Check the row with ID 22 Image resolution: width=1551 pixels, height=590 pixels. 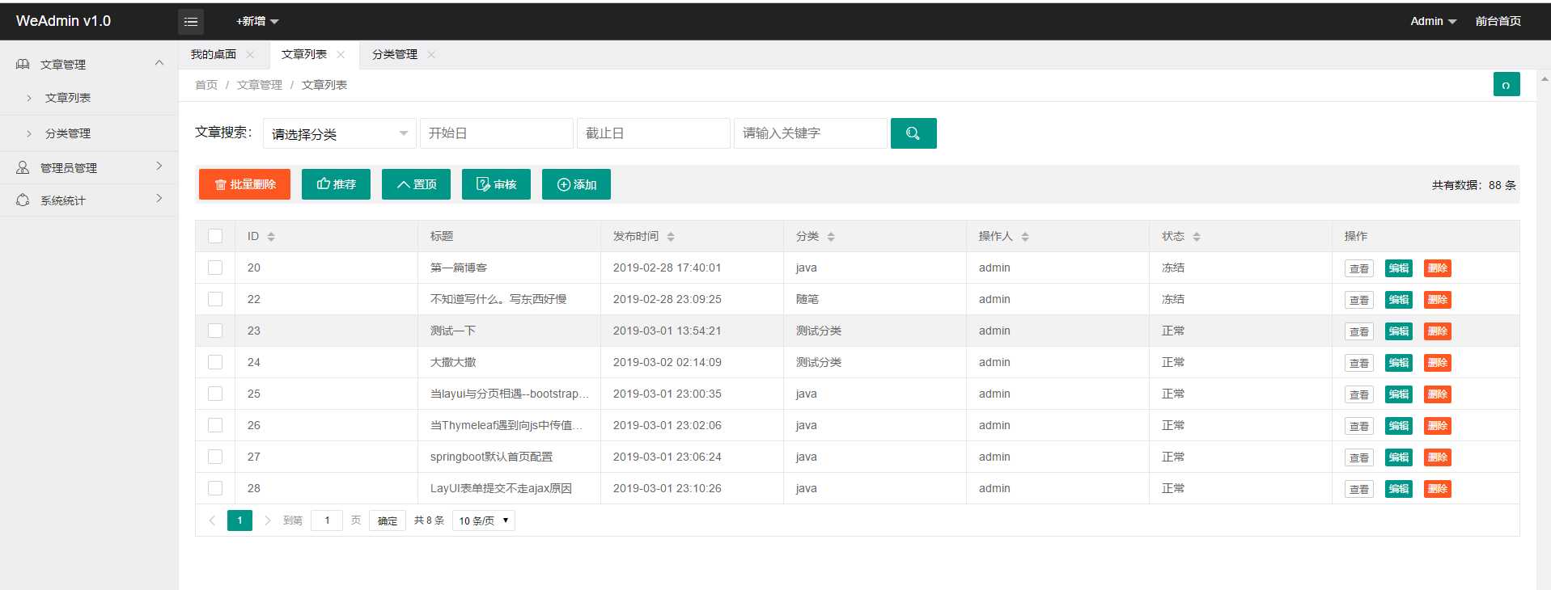215,299
